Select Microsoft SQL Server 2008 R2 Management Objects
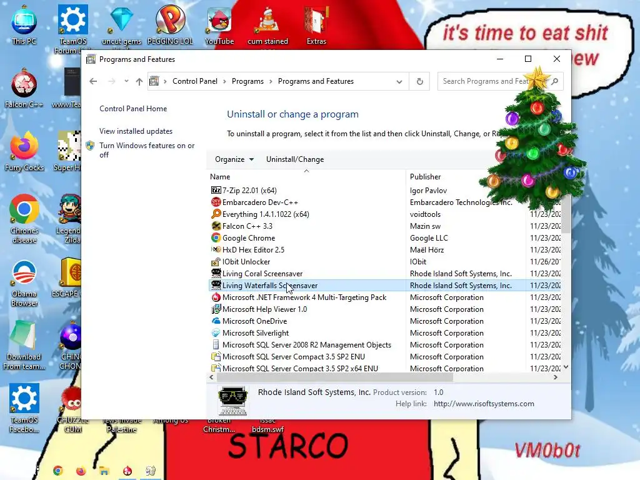Viewport: 640px width, 480px height. [385, 344]
